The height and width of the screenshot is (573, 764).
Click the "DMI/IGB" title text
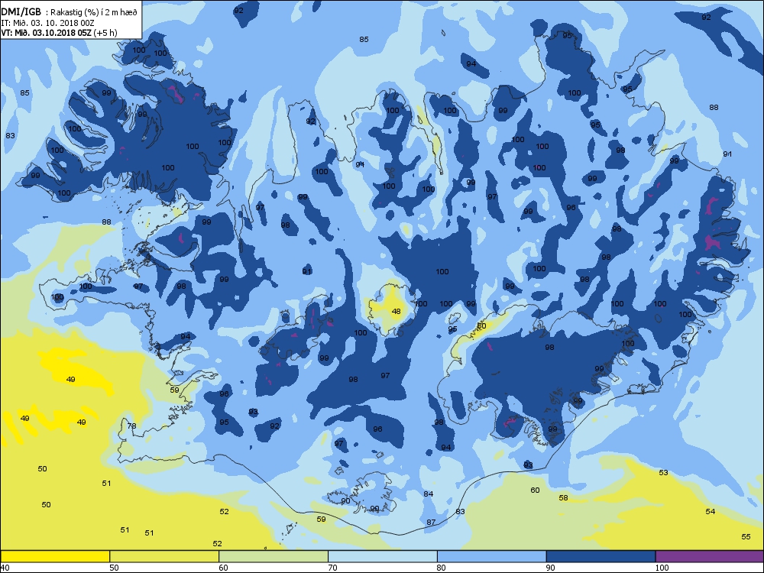tap(21, 12)
